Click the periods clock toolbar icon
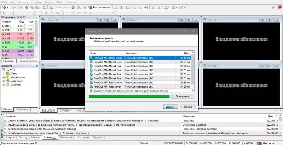The height and width of the screenshot is (145, 283). (x=173, y=7)
